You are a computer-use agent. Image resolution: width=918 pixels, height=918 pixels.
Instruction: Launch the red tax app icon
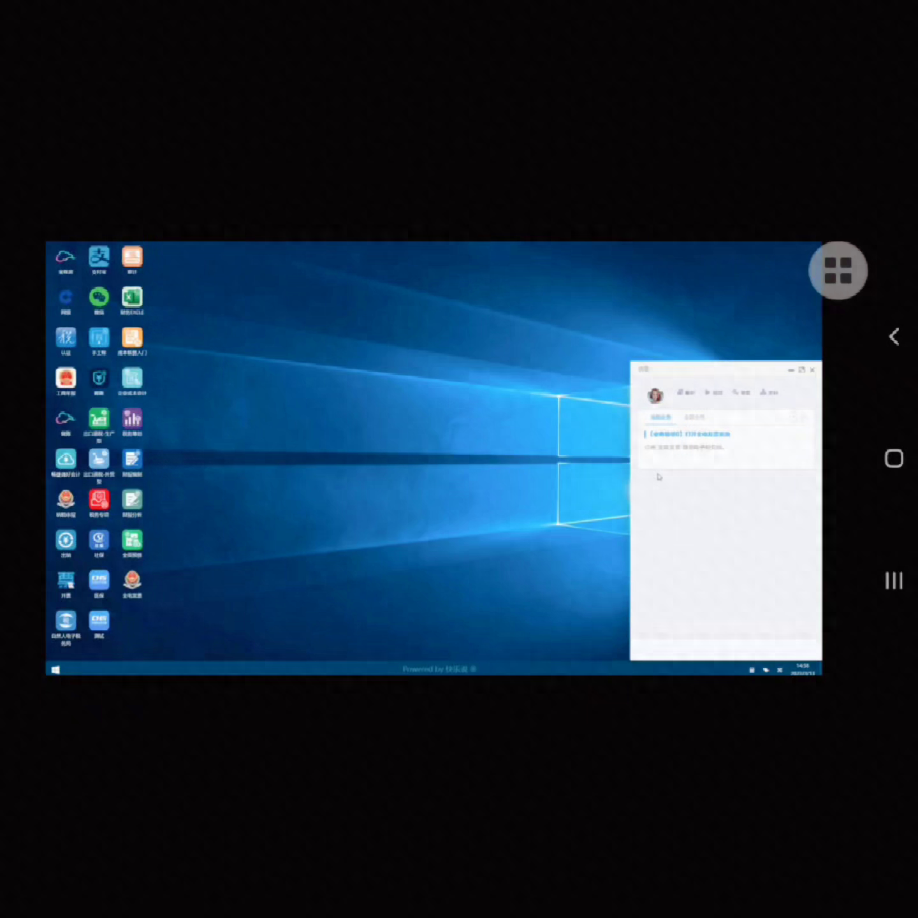99,499
